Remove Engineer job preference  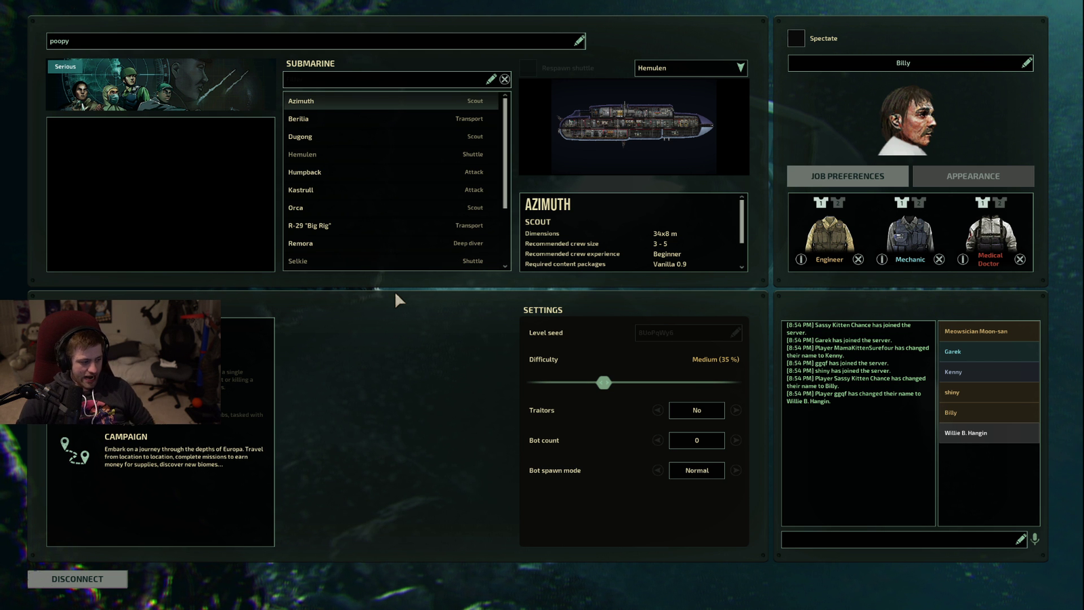click(x=858, y=260)
